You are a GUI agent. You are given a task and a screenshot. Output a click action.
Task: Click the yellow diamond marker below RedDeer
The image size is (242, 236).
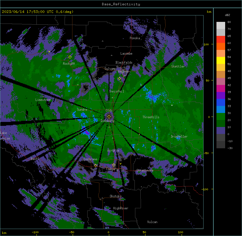click(120, 79)
